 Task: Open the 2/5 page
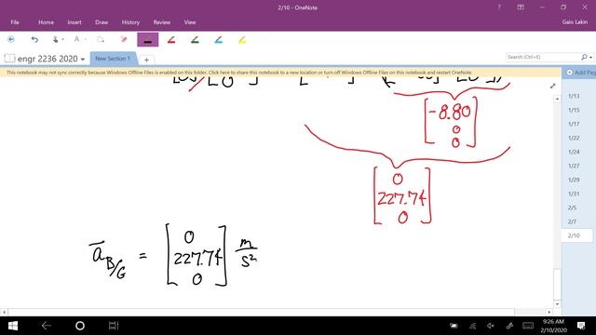click(572, 208)
